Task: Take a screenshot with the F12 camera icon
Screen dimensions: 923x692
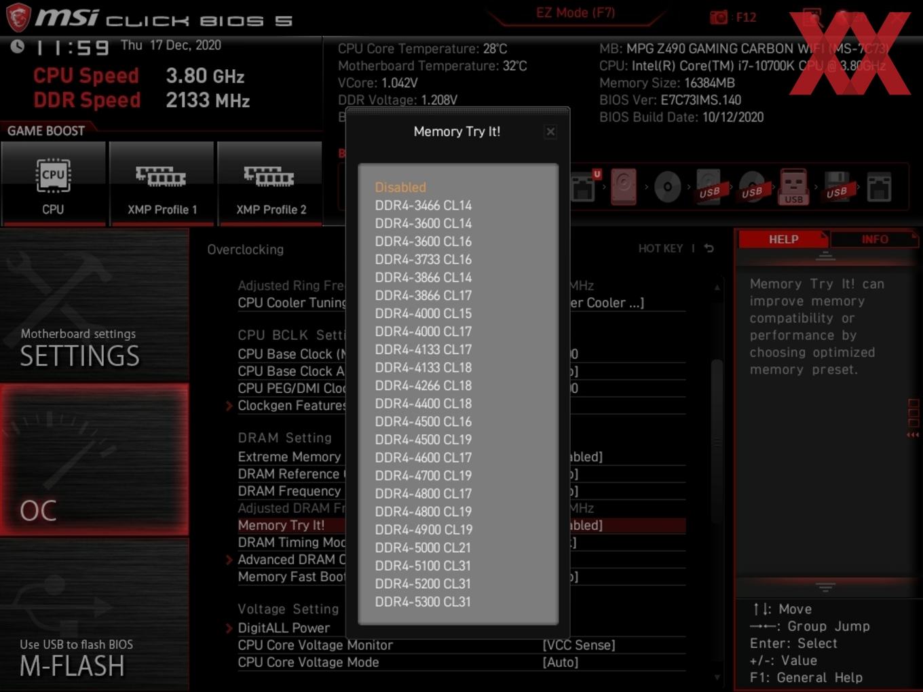Action: click(719, 17)
